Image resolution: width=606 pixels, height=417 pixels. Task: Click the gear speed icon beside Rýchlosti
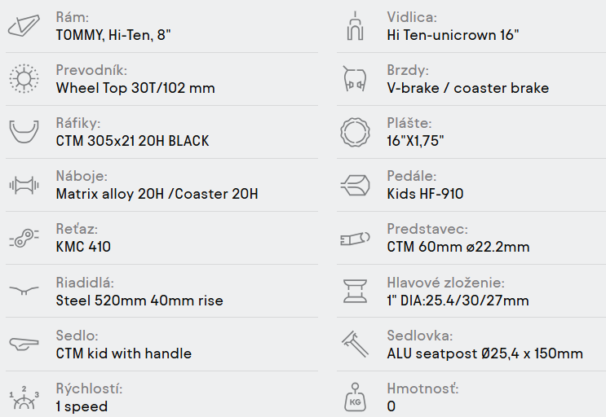[x=23, y=397]
